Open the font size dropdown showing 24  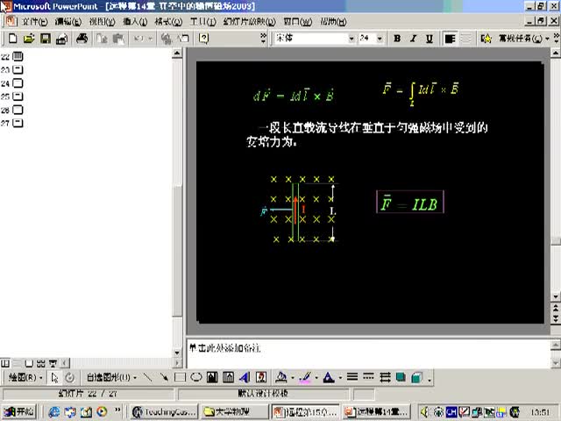pyautogui.click(x=380, y=39)
